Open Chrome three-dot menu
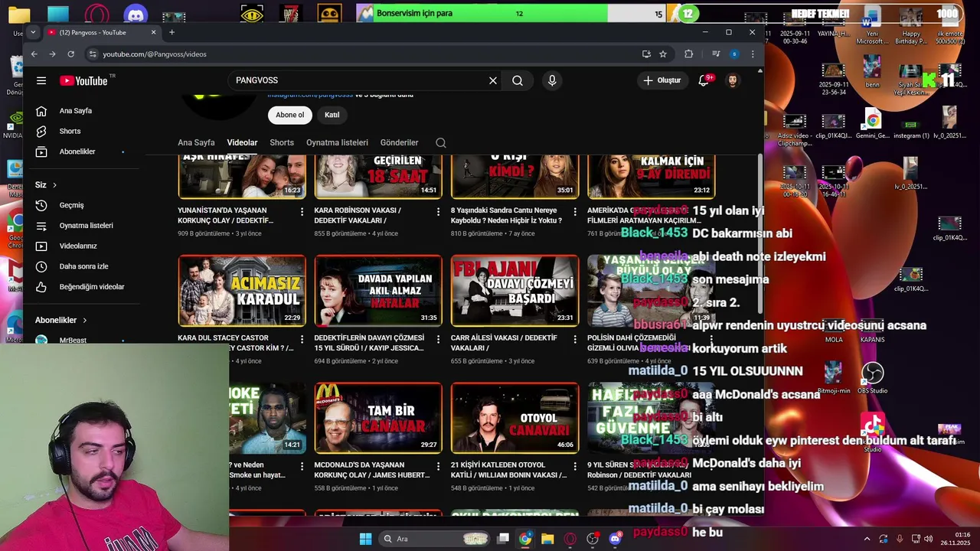This screenshot has height=551, width=980. pyautogui.click(x=753, y=54)
